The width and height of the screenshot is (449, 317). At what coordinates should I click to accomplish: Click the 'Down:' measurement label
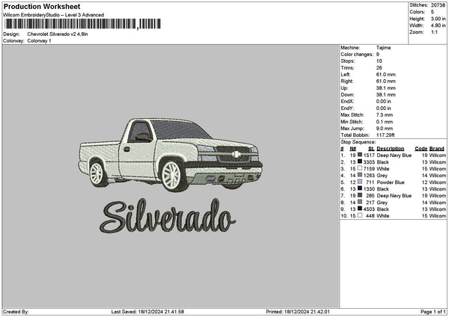(347, 95)
